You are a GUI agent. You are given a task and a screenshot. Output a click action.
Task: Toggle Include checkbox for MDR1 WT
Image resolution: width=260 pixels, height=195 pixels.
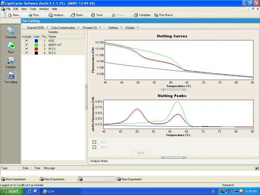[27, 45]
